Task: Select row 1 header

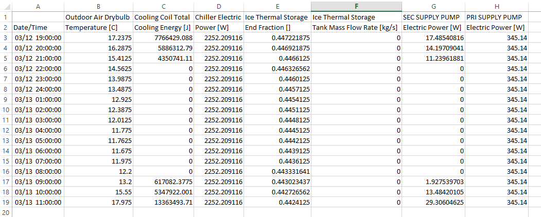Action: pyautogui.click(x=6, y=17)
